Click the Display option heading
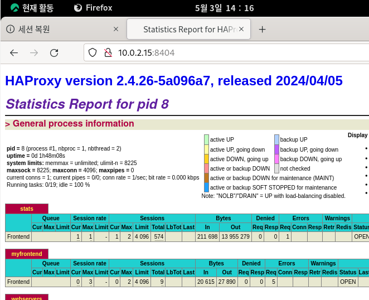This screenshot has width=369, height=300. pyautogui.click(x=358, y=135)
